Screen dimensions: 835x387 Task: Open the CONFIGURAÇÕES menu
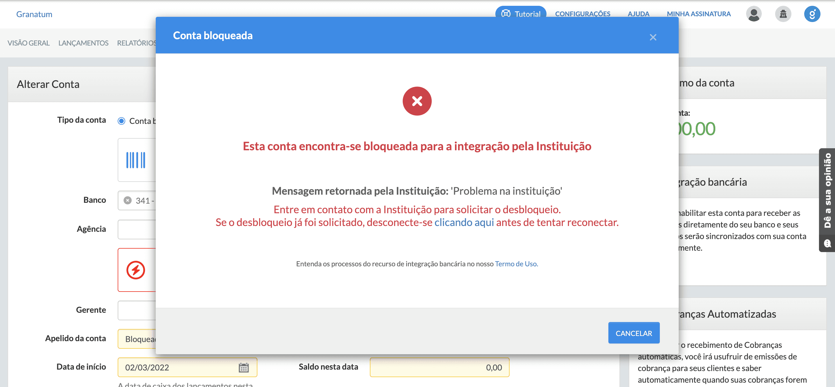583,14
